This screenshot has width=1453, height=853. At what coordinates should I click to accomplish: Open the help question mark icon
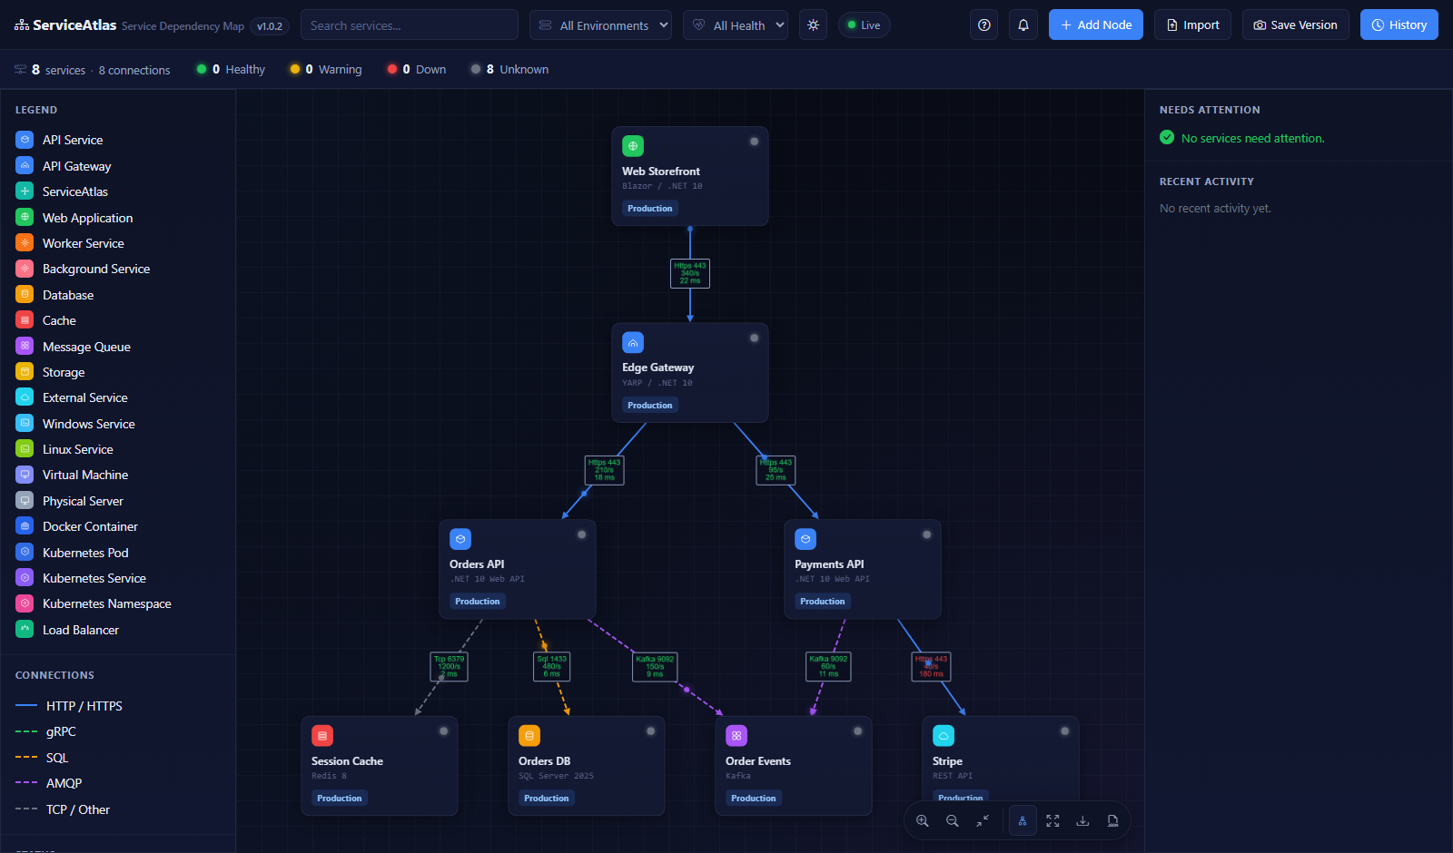(983, 25)
